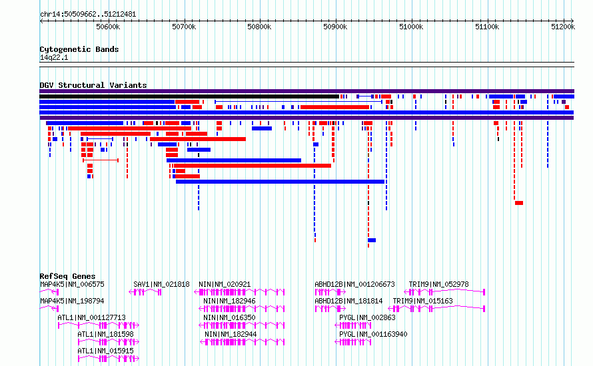
Task: Click the thin red variant line with end caps
Action: tap(101, 160)
